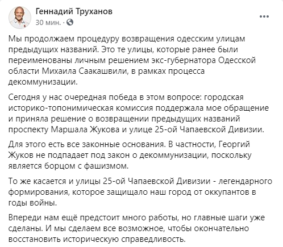Click the line starting 'формирования, которое защищало'
The image size is (283, 247).
click(132, 192)
